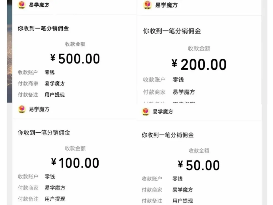The height and width of the screenshot is (205, 273).
Task: Select the 用户提现 remark on the ¥500.00 card
Action: pyautogui.click(x=54, y=95)
